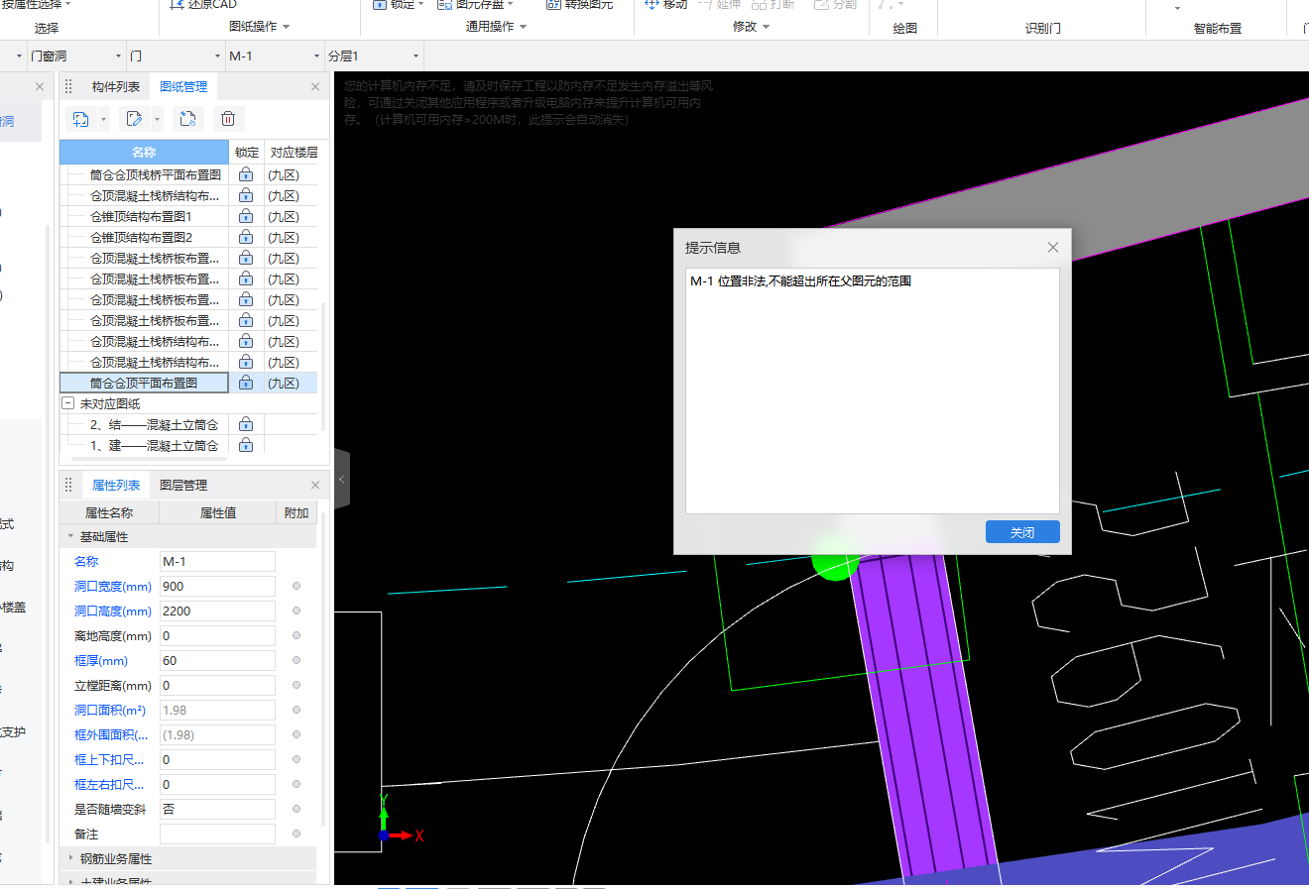Switch to the 图纸管理 tab
The width and height of the screenshot is (1309, 889).
coord(183,87)
